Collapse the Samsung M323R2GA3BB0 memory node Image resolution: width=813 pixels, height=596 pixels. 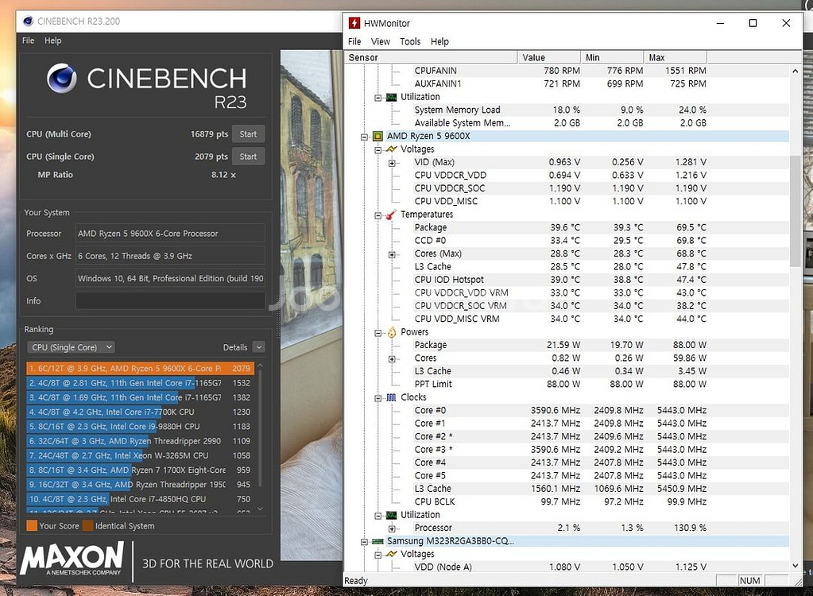[365, 542]
